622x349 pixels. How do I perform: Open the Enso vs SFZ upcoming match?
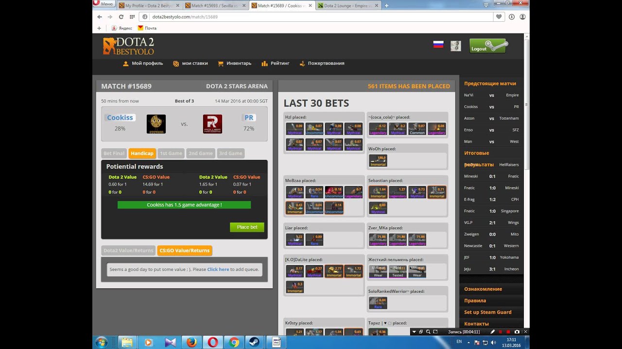pyautogui.click(x=491, y=130)
